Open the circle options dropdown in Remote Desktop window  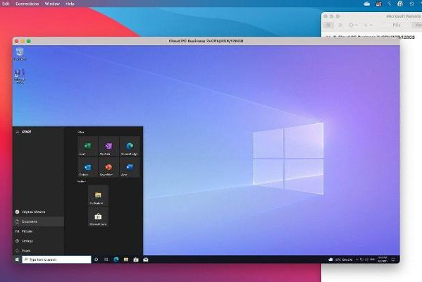coord(353,25)
